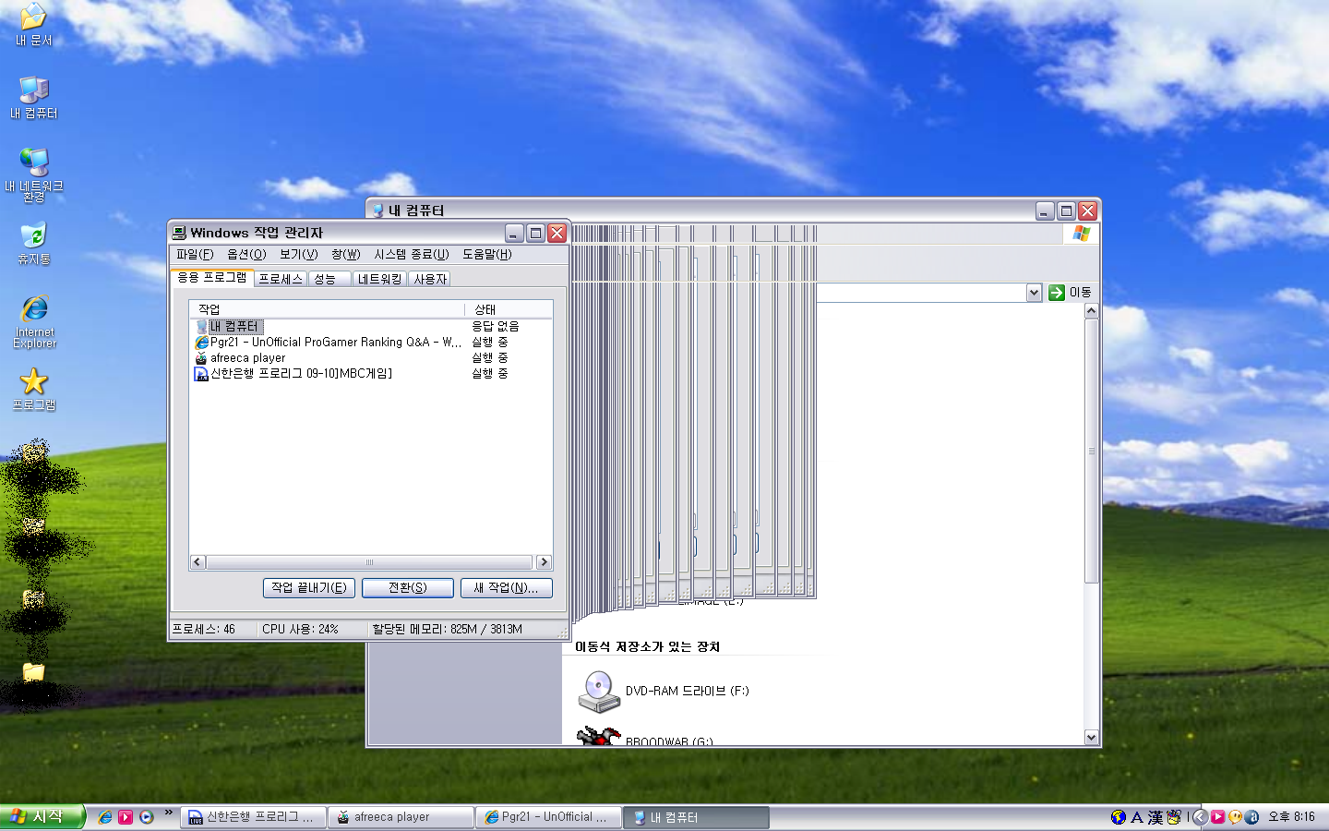Expand the quick launch overflow chevron

coord(169,813)
